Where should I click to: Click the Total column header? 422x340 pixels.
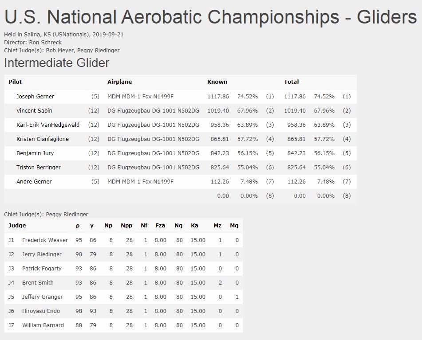(291, 82)
